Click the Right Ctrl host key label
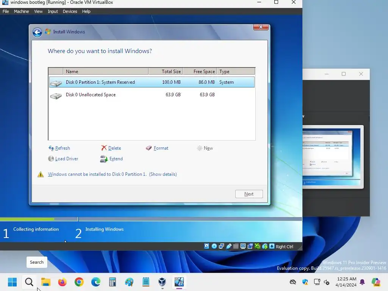The width and height of the screenshot is (388, 291). tap(284, 246)
